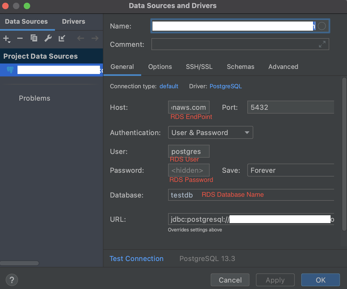
Task: Click the User field showing postgres
Action: coord(189,151)
